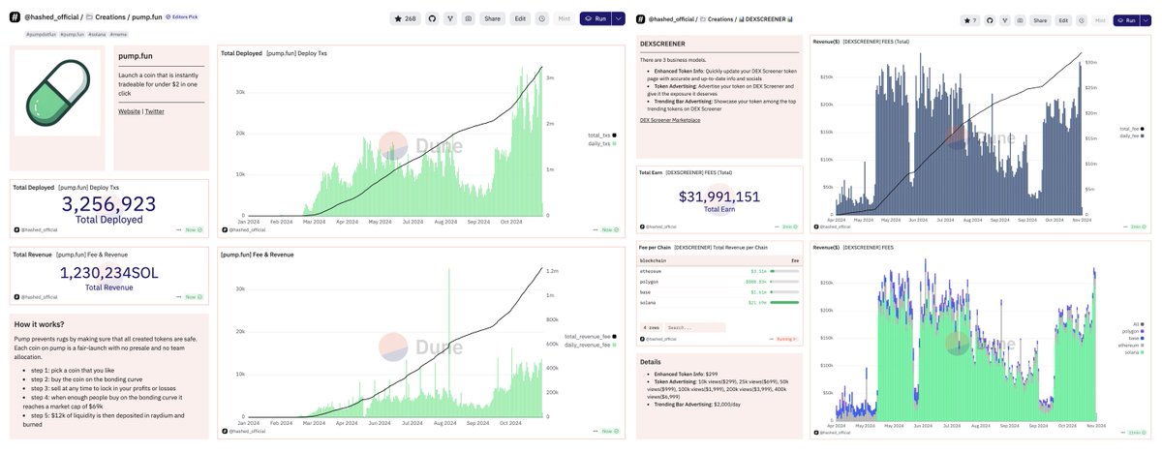Edit the pump.fun dashboard
Image resolution: width=1162 pixels, height=453 pixels.
520,18
